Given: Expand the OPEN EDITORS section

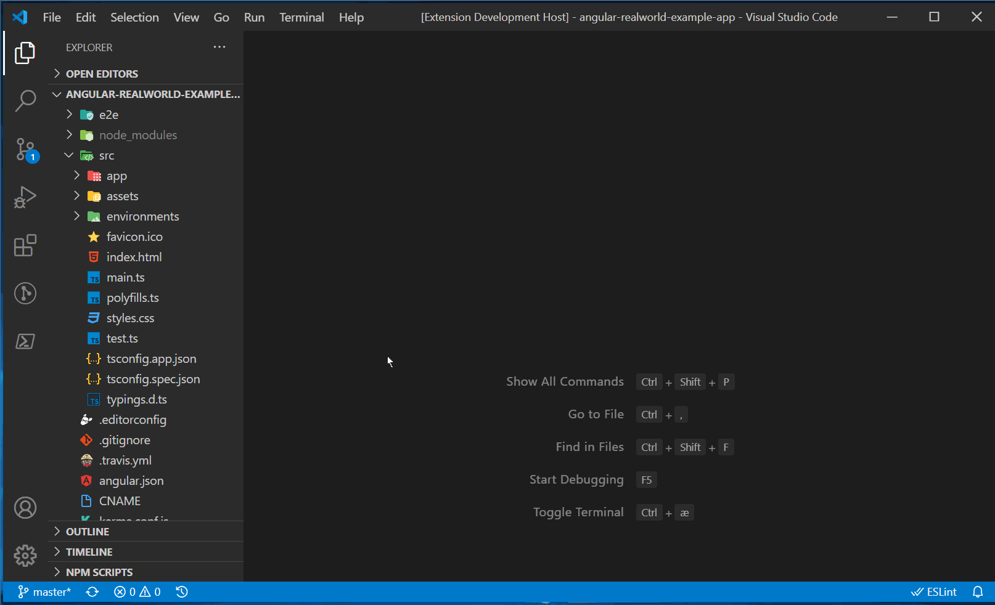Looking at the screenshot, I should click(145, 74).
